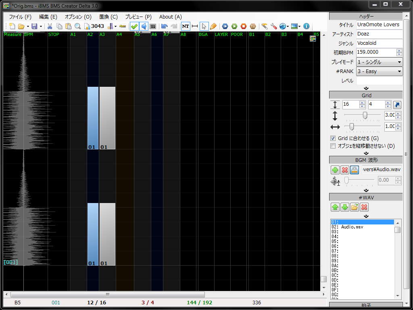
Task: Enable the Grid に合わせる checkbox
Action: pos(333,138)
